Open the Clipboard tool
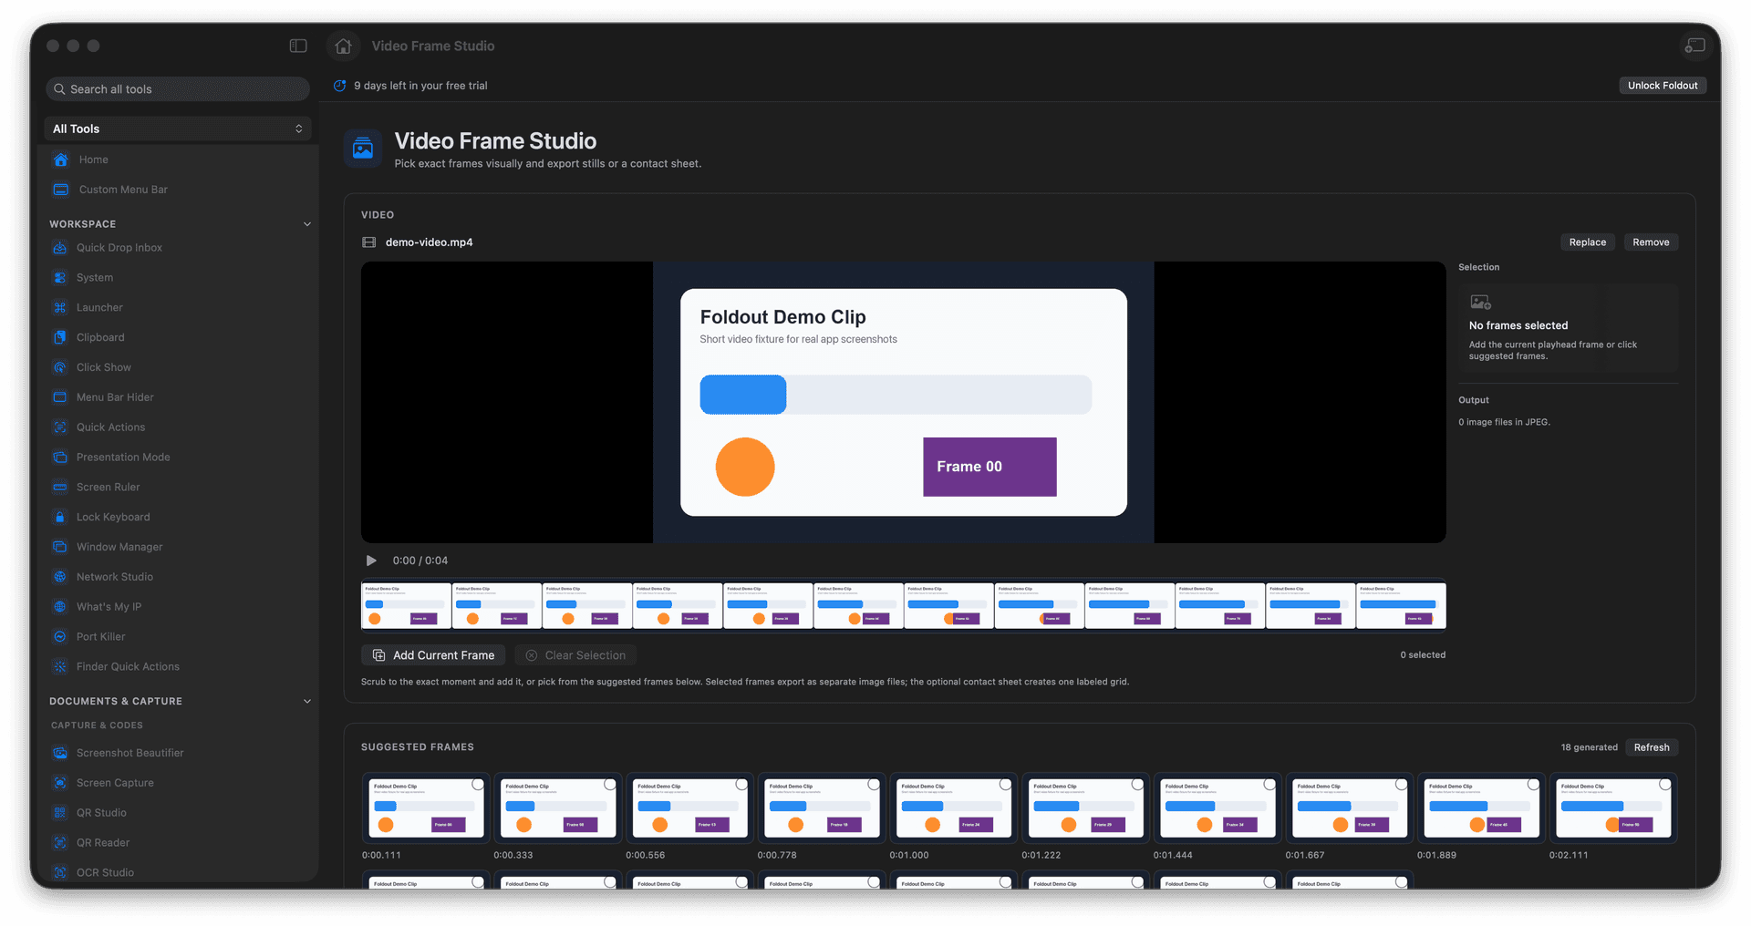Viewport: 1751px width, 926px height. (178, 337)
